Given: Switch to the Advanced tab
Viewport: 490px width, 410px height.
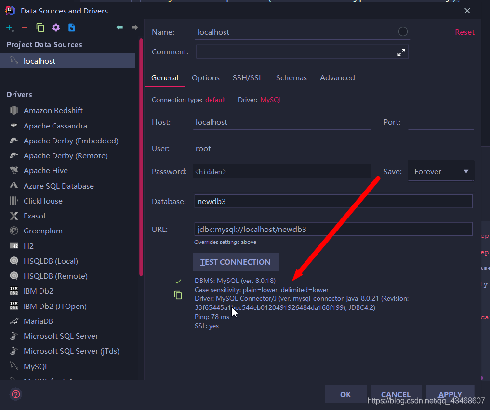Looking at the screenshot, I should (337, 77).
